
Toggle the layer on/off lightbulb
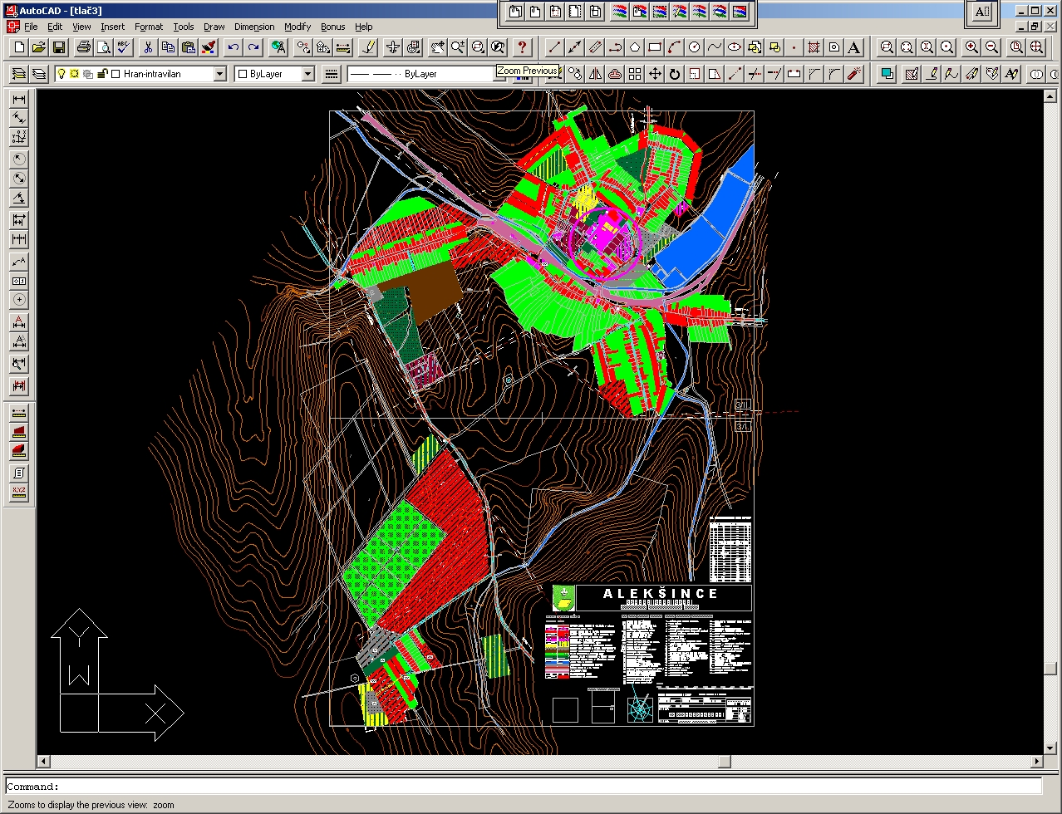[x=61, y=74]
